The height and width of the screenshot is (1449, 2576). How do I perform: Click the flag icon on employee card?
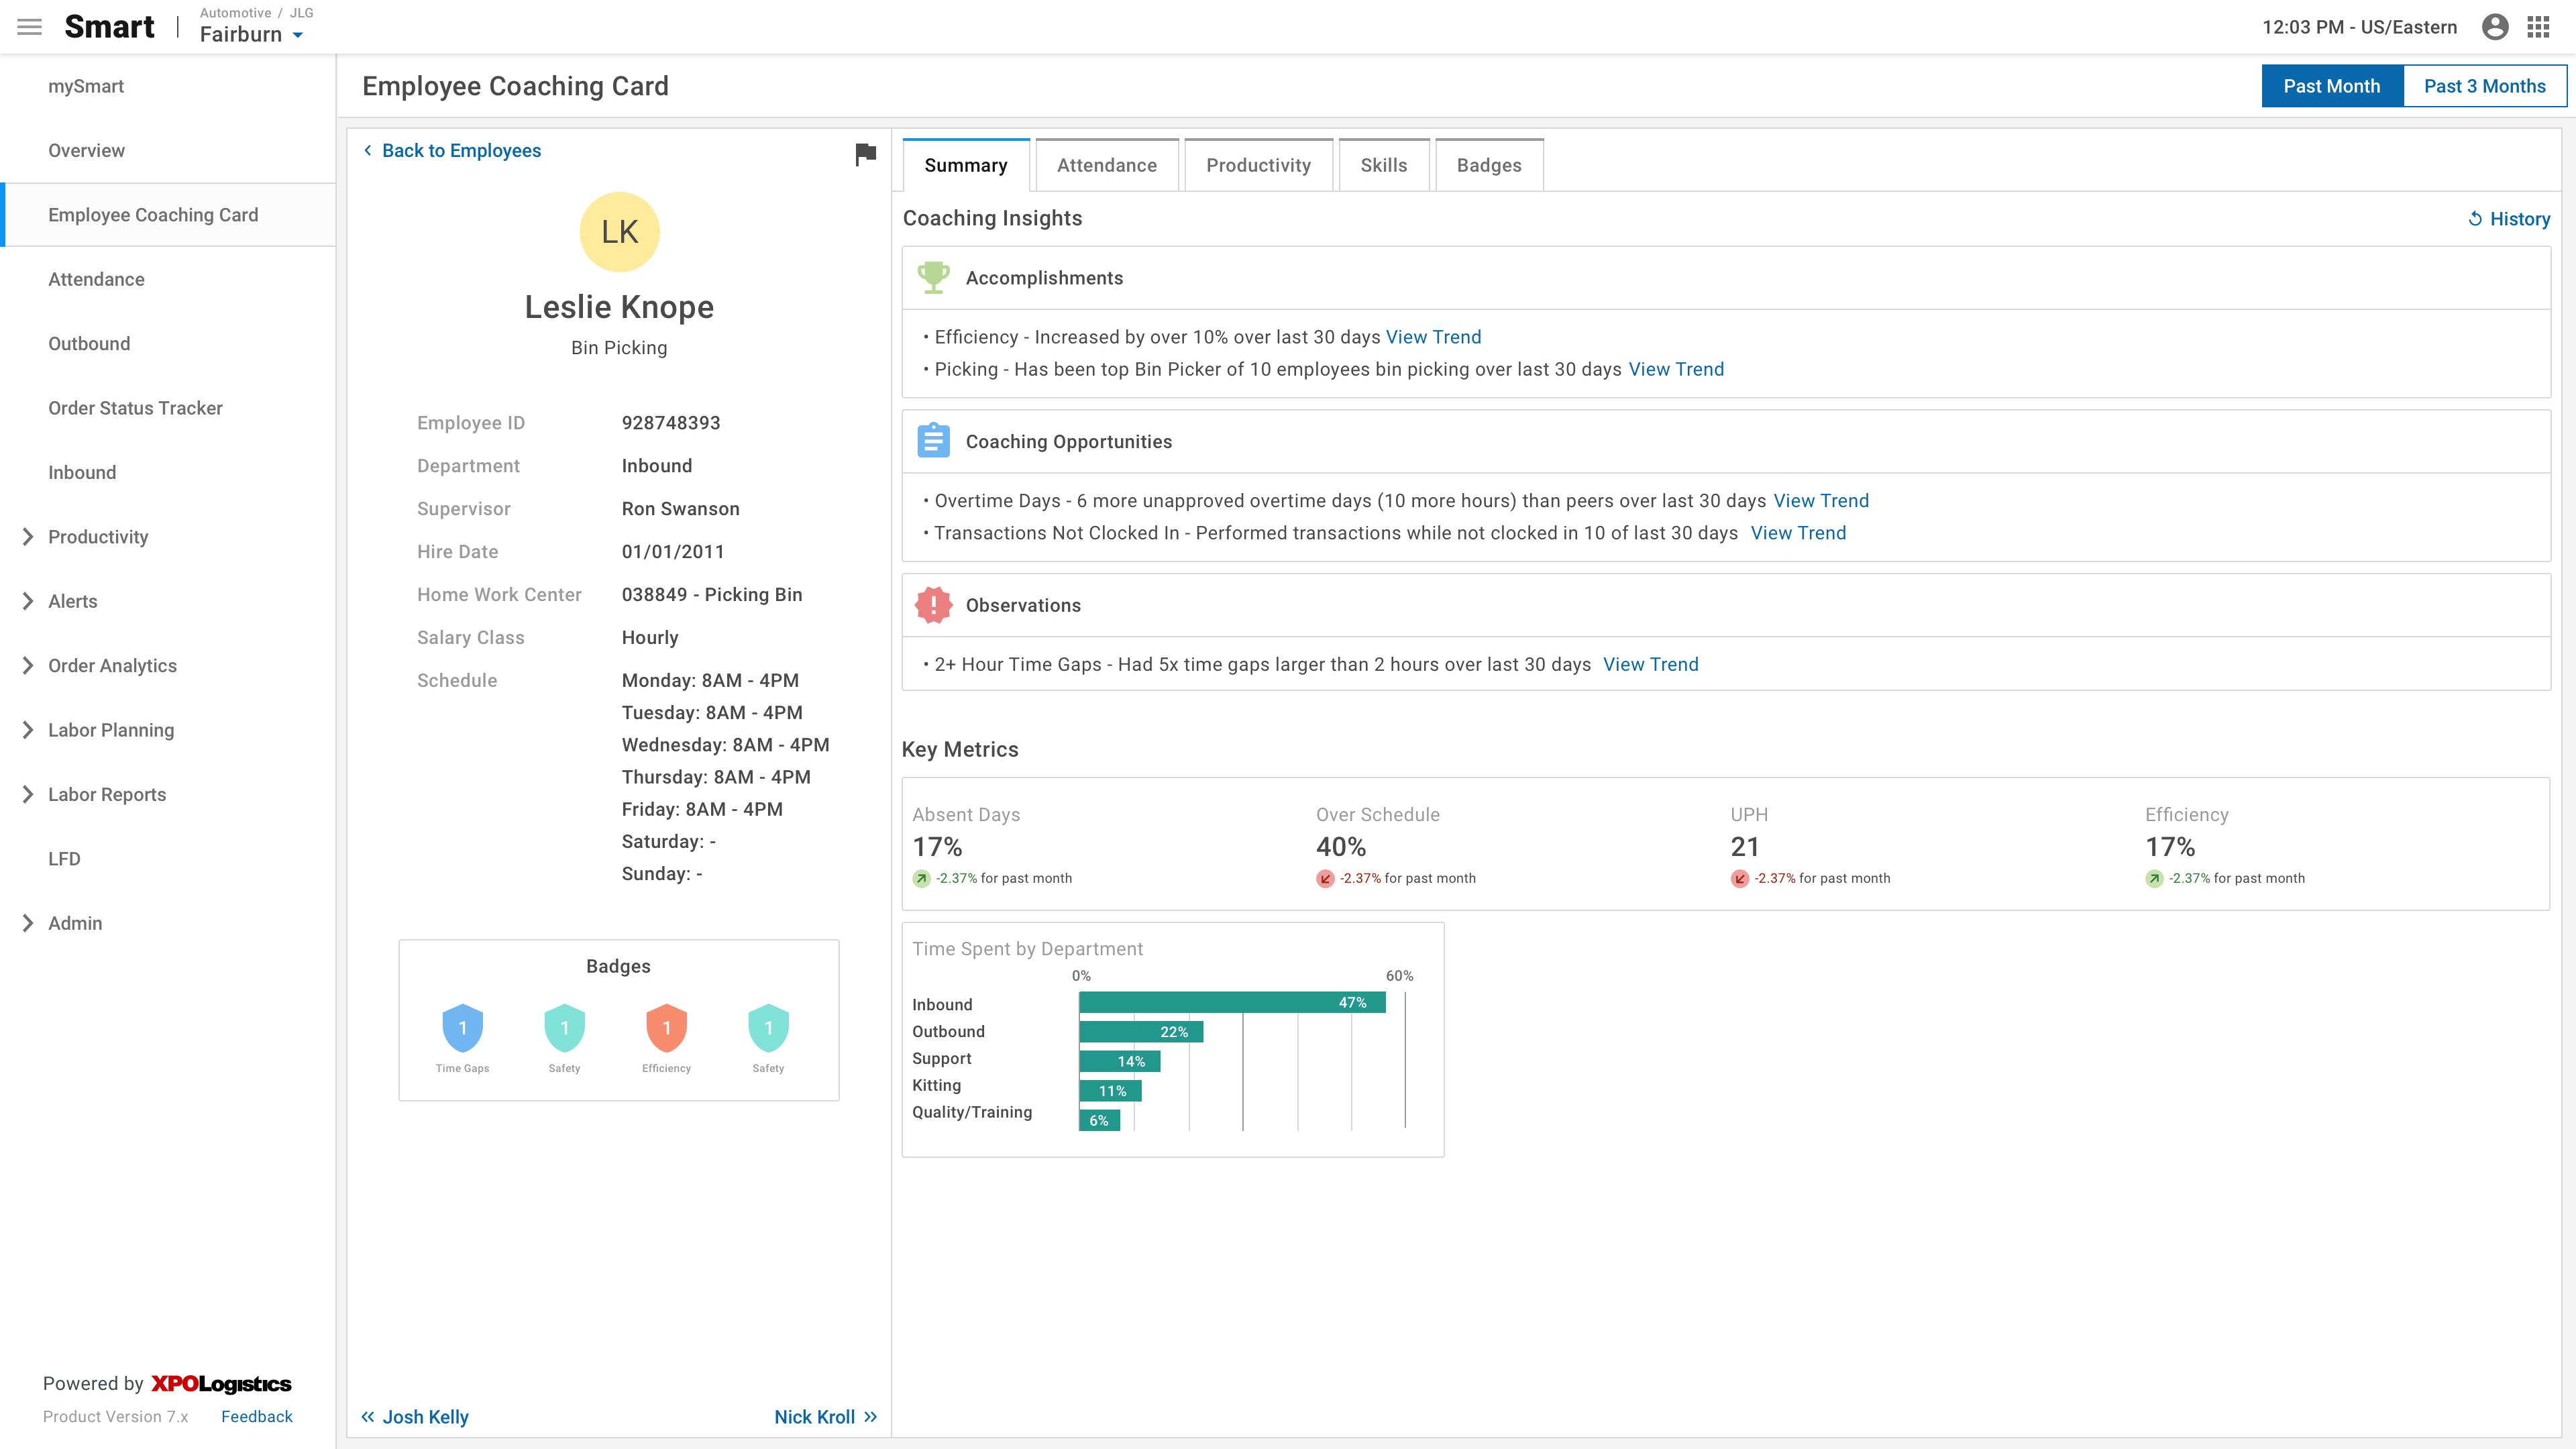(x=865, y=153)
